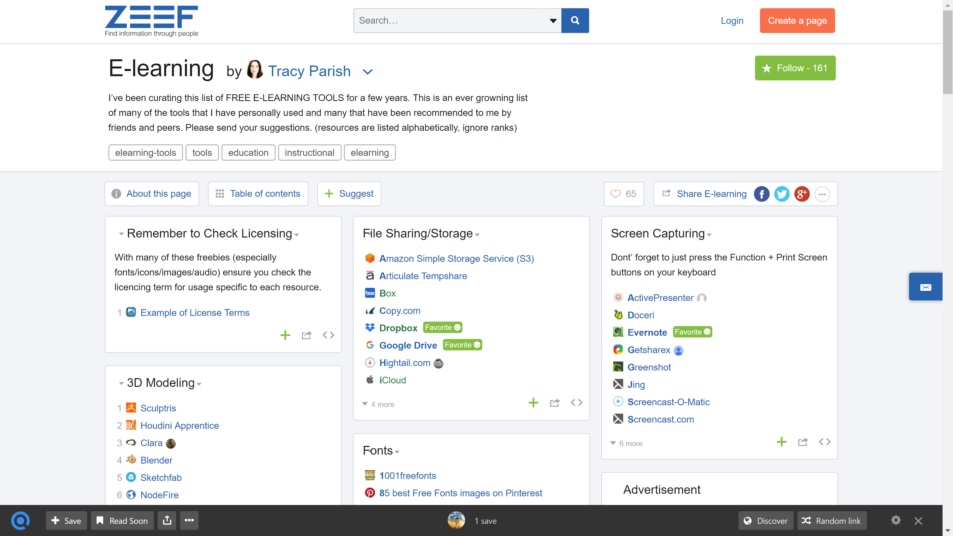953x536 pixels.
Task: Open the search box dropdown arrow
Action: 553,21
